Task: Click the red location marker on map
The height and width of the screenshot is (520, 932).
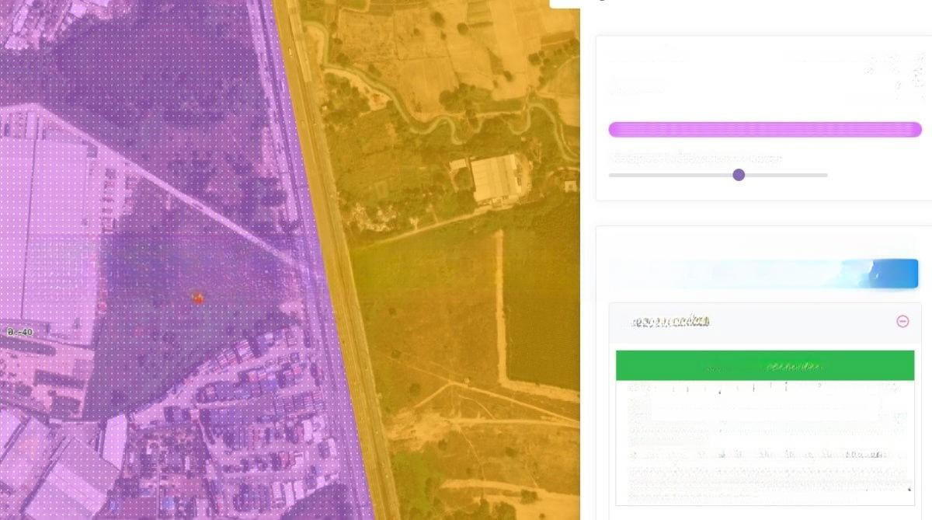Action: coord(198,297)
